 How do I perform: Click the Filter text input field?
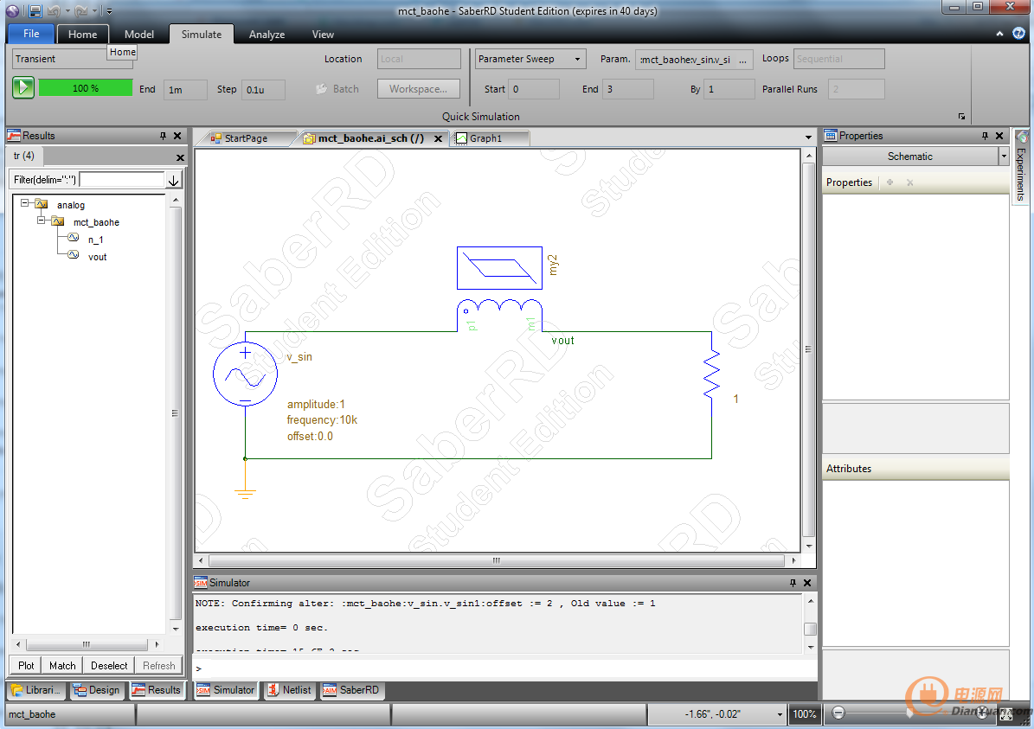coord(122,179)
